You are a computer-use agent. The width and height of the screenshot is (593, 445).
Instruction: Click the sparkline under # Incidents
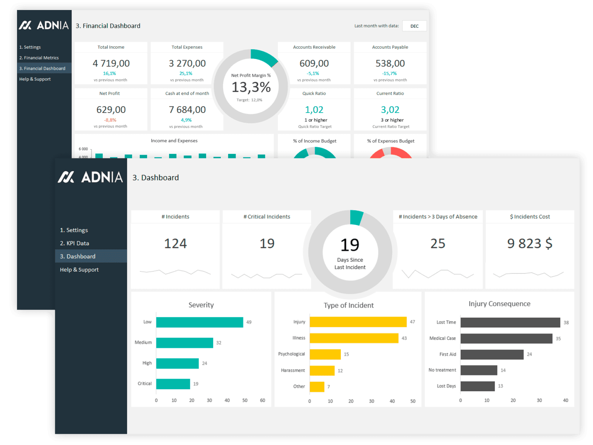pos(175,272)
